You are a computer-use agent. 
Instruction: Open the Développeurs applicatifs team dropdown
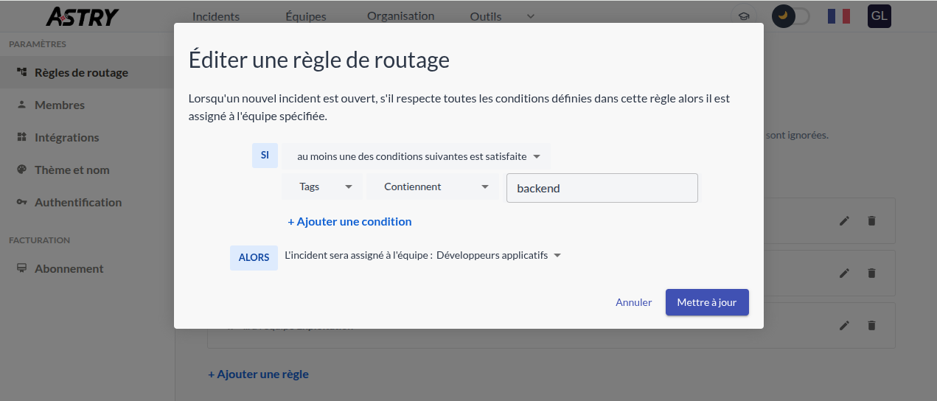pos(498,255)
